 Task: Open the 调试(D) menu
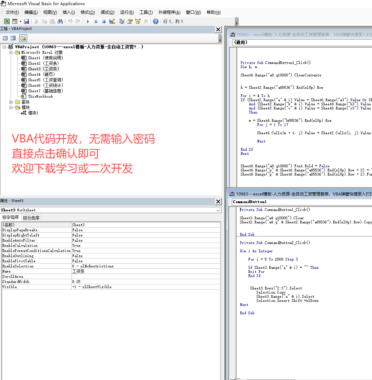[107, 12]
